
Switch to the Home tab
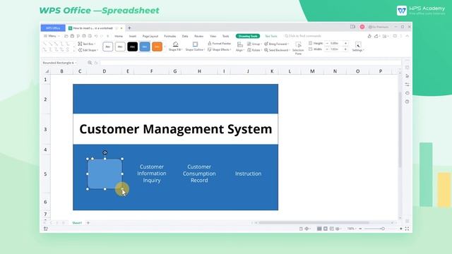pos(119,36)
